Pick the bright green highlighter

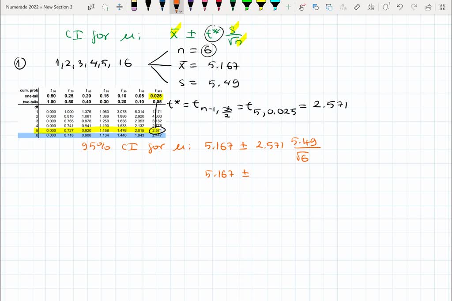[x=247, y=6]
